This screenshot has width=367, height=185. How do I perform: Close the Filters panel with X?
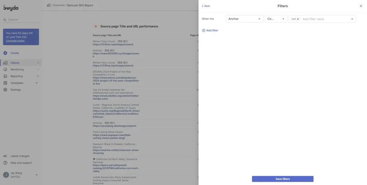[361, 6]
